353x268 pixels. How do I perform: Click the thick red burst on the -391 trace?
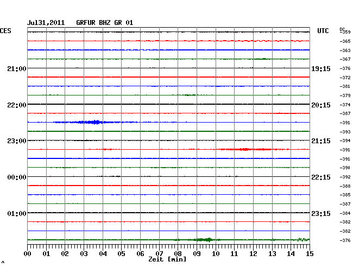(x=247, y=149)
